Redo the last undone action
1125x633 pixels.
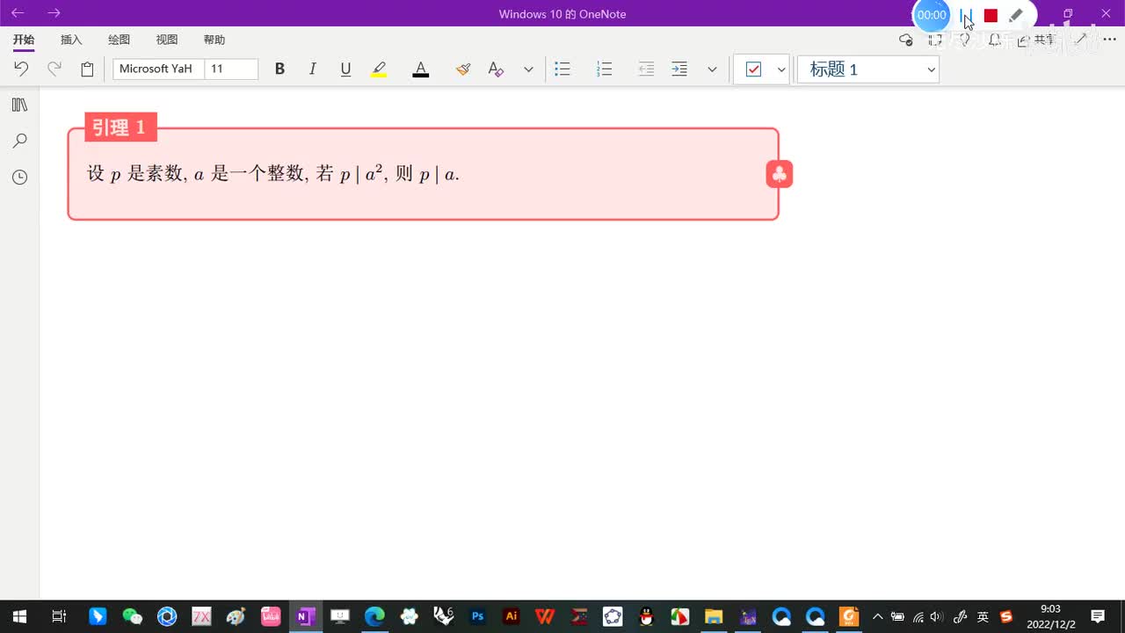tap(54, 69)
